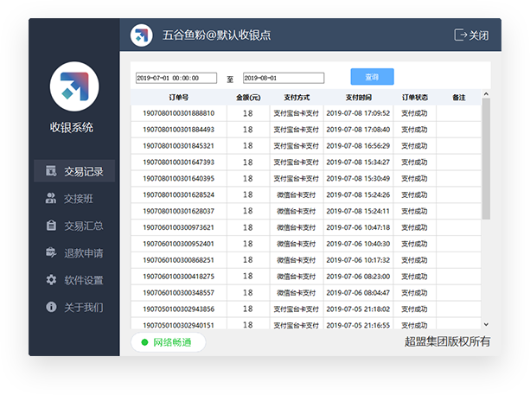Click the 关闭 button in the header
Screen dimensions: 530x395
coord(471,35)
